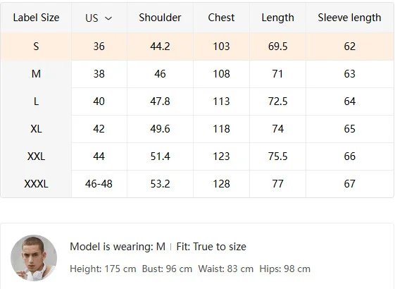395x289 pixels.
Task: Click the 46-48 US size cell
Action: pyautogui.click(x=99, y=184)
